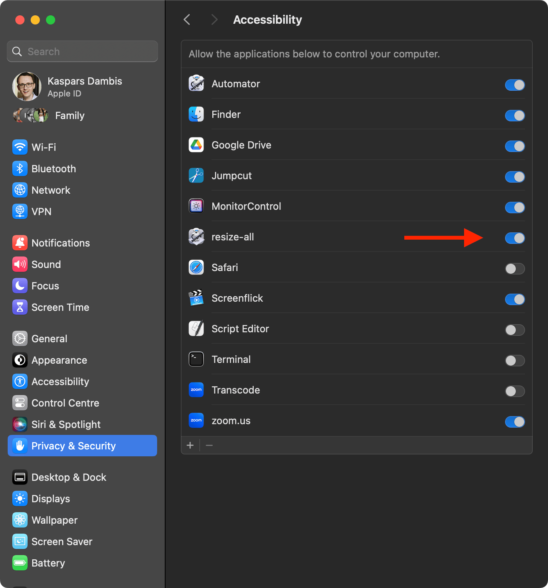Click the General gear icon

[20, 338]
